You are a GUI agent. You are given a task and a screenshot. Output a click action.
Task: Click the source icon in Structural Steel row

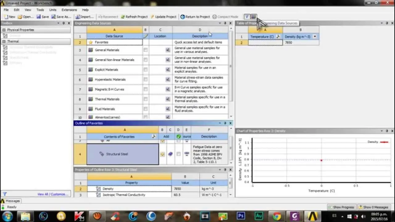pos(186,154)
